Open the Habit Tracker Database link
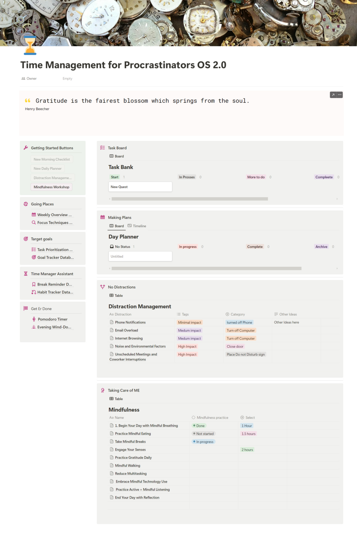 tap(52, 292)
